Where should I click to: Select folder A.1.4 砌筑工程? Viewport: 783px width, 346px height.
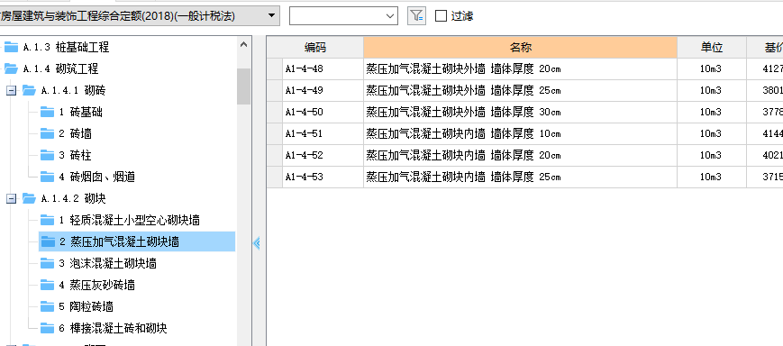coord(60,68)
